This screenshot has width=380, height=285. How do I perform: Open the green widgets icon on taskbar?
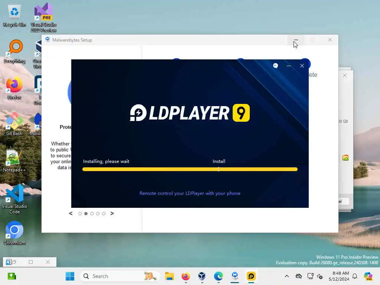pos(12,276)
